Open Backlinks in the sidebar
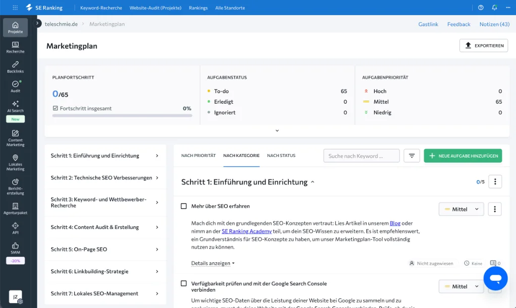The image size is (516, 308). tap(16, 67)
